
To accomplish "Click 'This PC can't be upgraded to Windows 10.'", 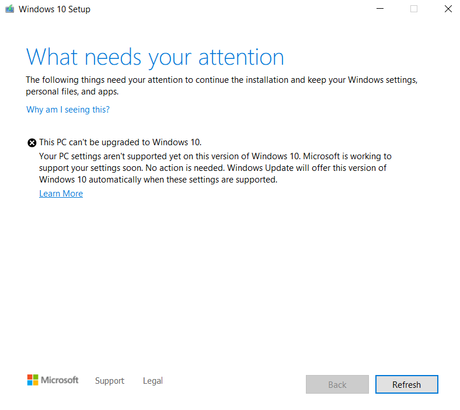I will click(x=120, y=142).
